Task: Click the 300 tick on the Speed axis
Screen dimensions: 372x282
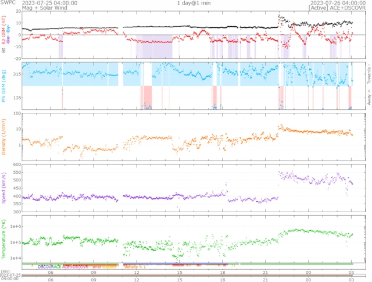Action: pyautogui.click(x=17, y=212)
